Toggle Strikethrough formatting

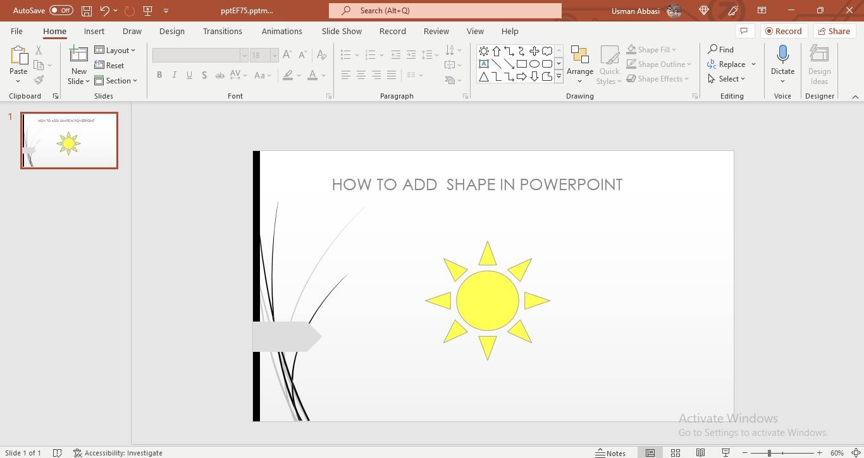point(219,75)
